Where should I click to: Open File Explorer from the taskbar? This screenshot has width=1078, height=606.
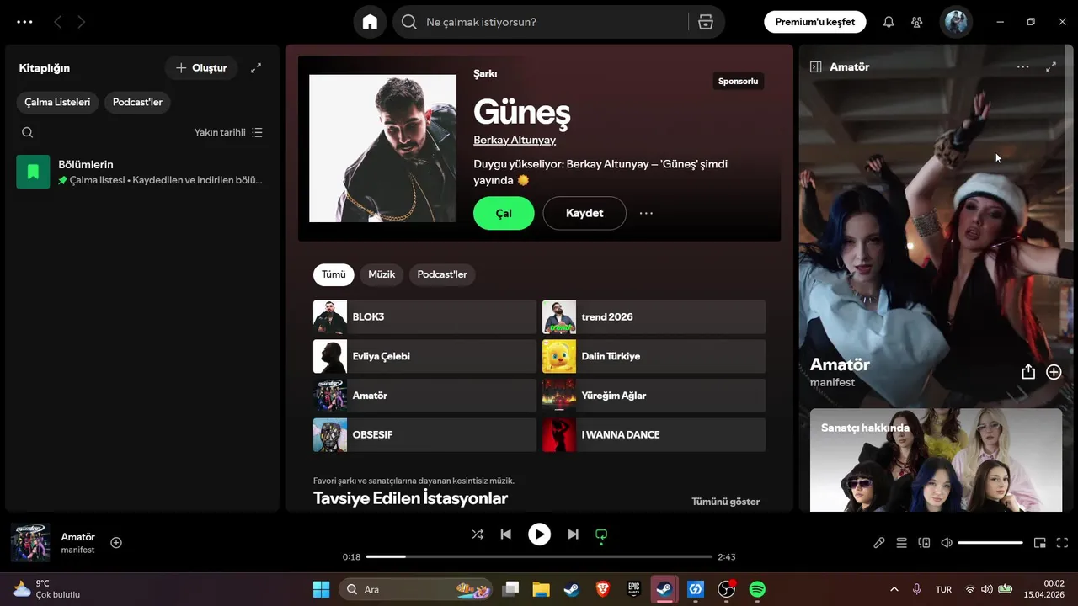541,589
